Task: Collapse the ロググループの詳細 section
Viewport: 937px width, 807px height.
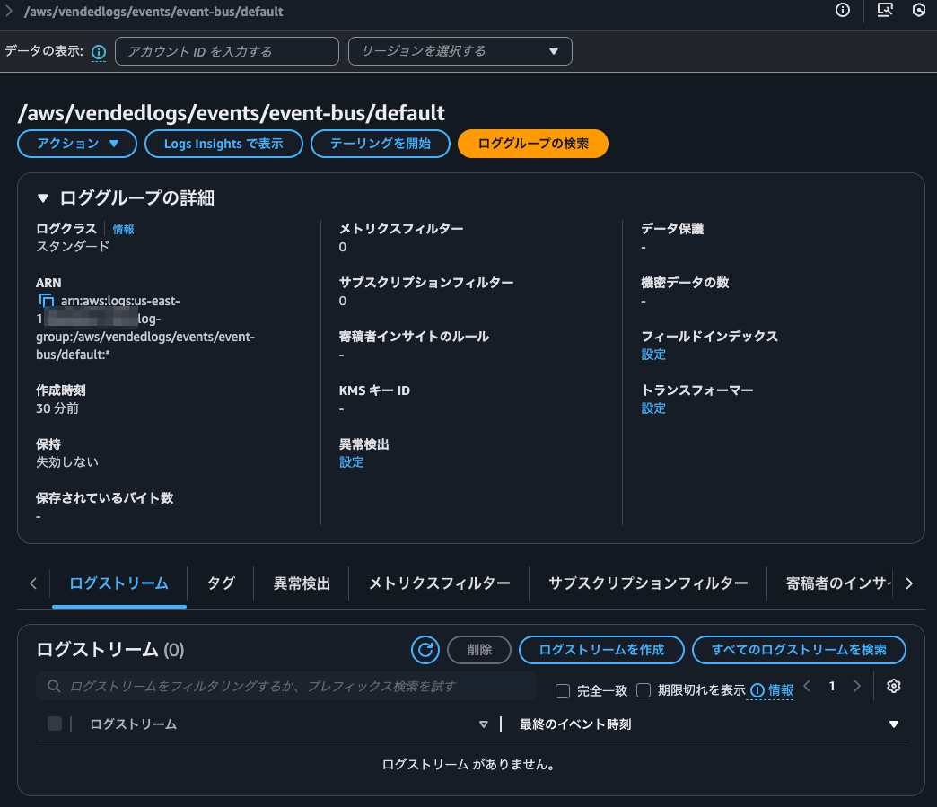Action: click(43, 198)
